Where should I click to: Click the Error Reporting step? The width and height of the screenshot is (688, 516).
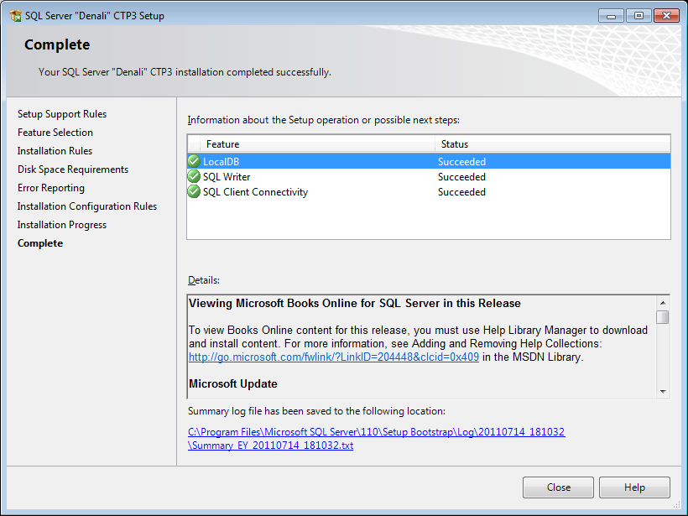coord(51,188)
